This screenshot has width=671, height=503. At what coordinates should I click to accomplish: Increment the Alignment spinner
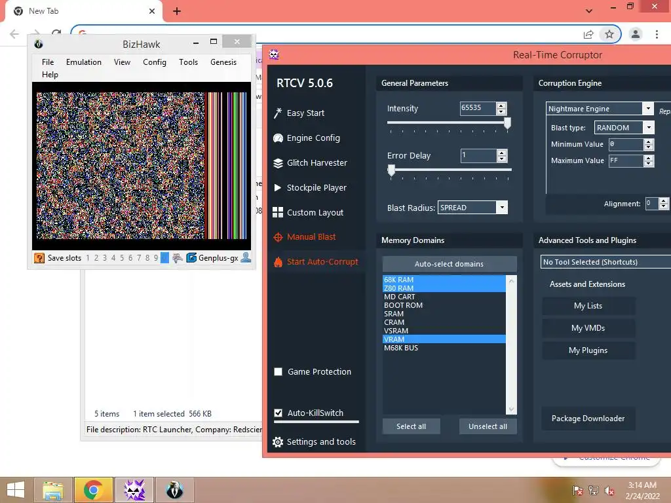(664, 200)
